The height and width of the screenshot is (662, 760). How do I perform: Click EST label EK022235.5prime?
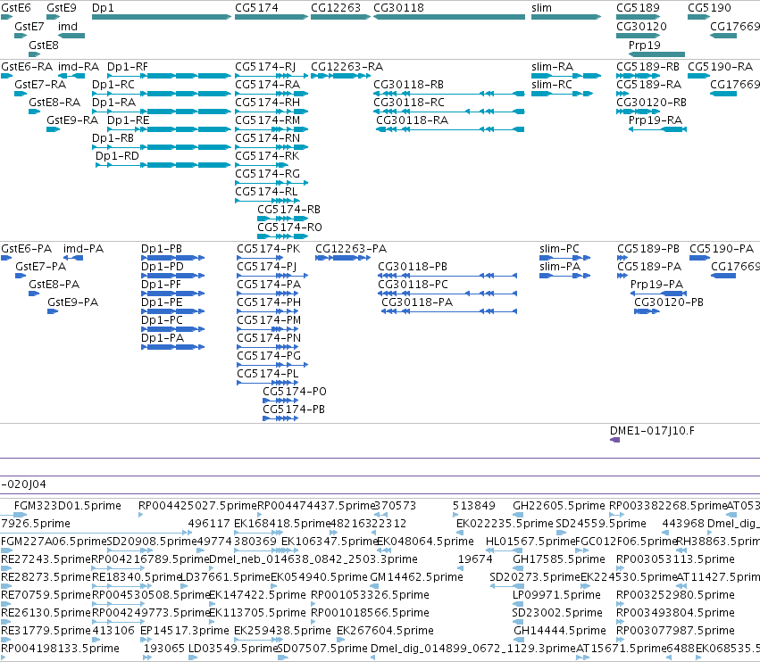(x=505, y=524)
